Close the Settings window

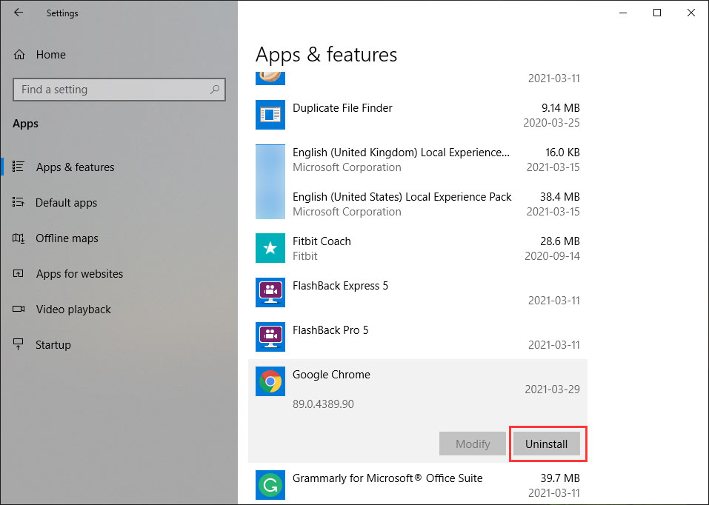(x=691, y=13)
